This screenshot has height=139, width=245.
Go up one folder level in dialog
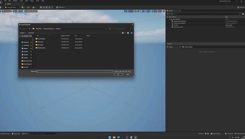(x=29, y=29)
